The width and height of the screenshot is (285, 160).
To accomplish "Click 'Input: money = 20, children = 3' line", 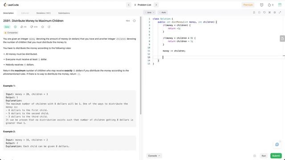I will 27,94.
